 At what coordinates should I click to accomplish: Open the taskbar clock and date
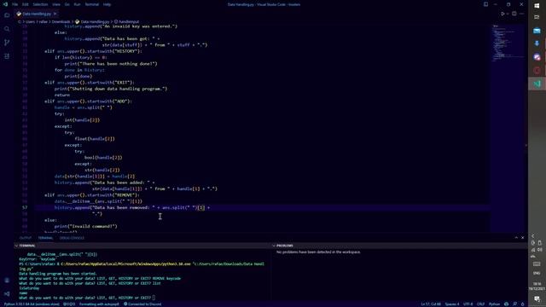537,287
